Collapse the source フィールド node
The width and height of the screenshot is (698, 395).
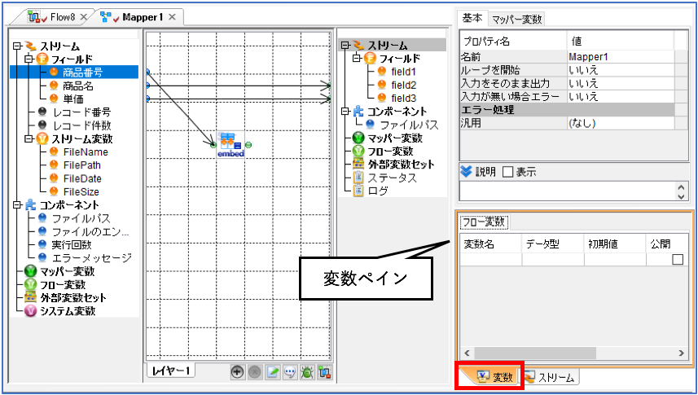coord(29,59)
